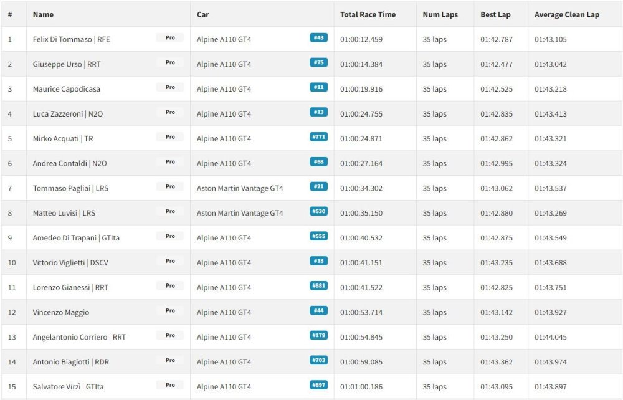Click the Pro badge in Vincenzo Maggio's row

tap(170, 311)
